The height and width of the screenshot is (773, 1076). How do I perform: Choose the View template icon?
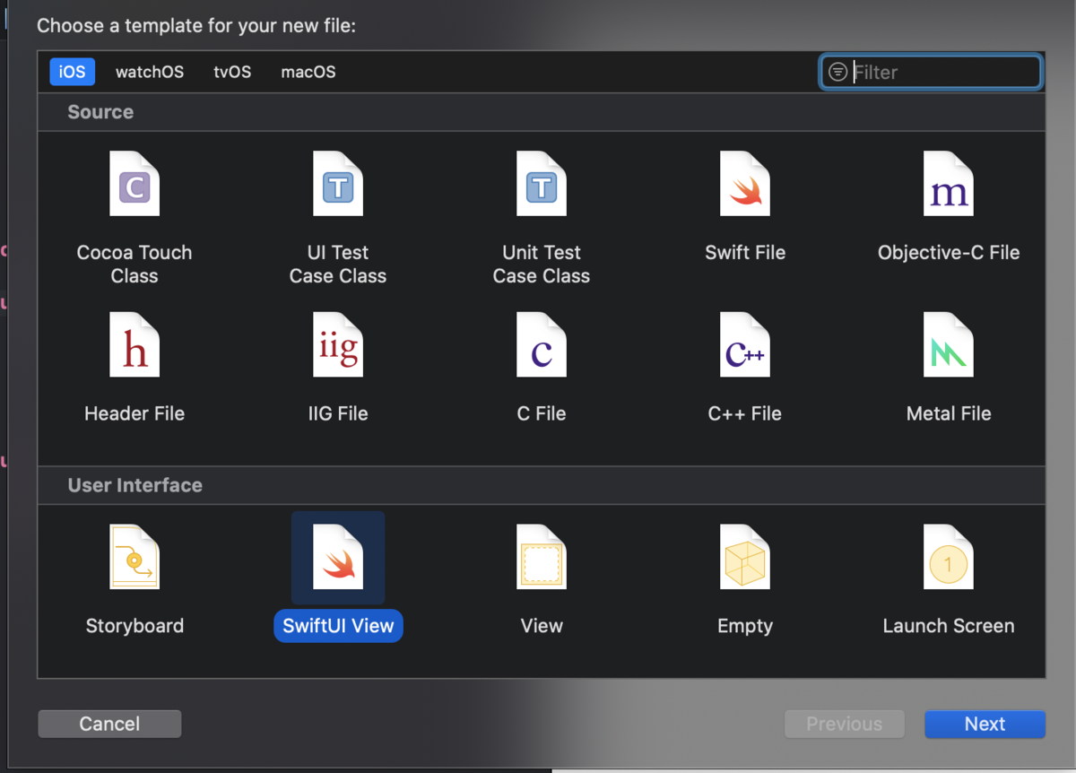pos(542,557)
